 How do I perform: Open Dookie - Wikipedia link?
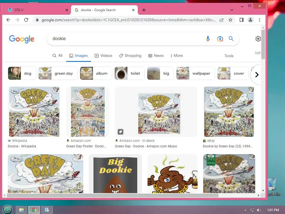pos(22,146)
